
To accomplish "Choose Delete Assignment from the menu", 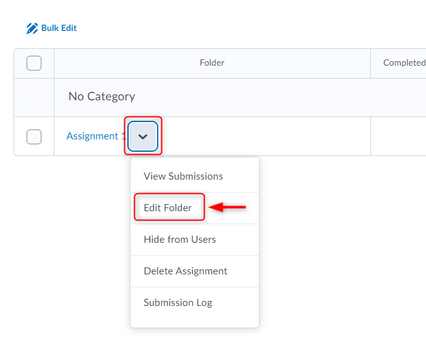I will pos(185,271).
